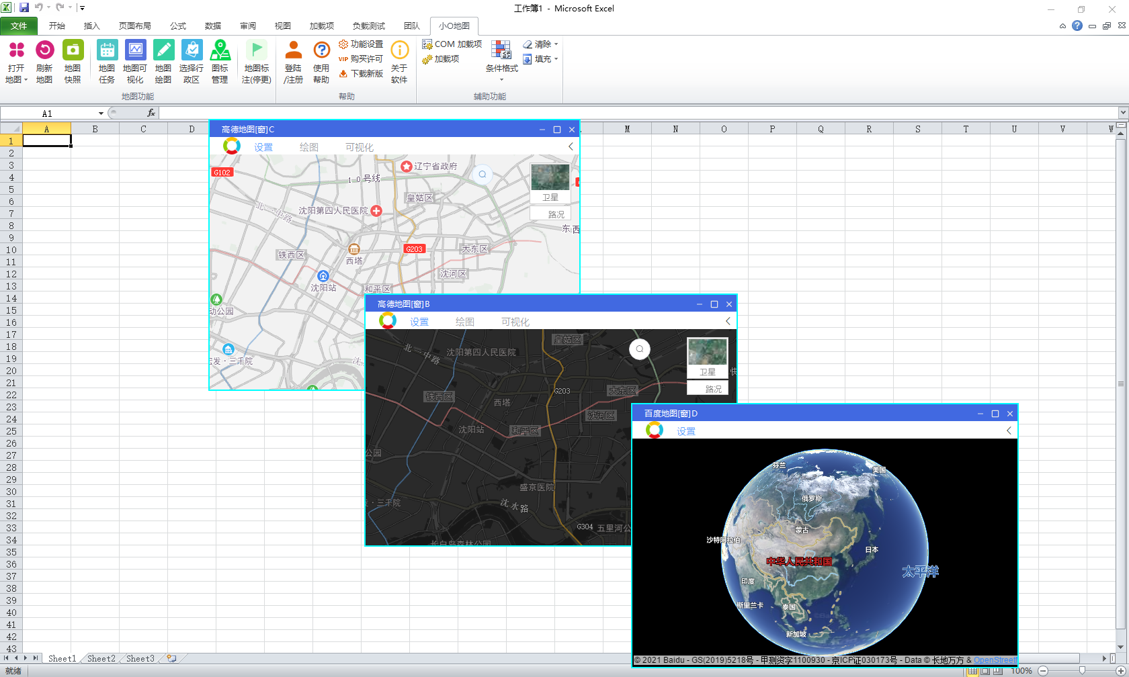This screenshot has height=677, width=1129.
Task: Click 可视化 in Gaode map window B
Action: (x=515, y=322)
